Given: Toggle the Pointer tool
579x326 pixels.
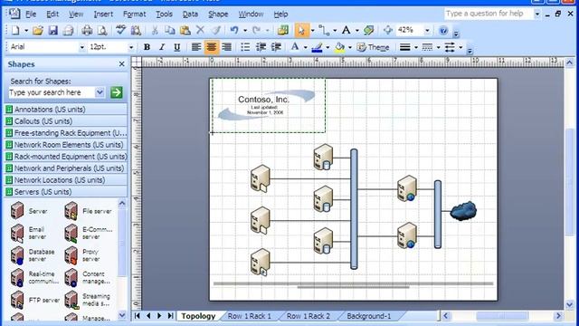Looking at the screenshot, I should [301, 30].
